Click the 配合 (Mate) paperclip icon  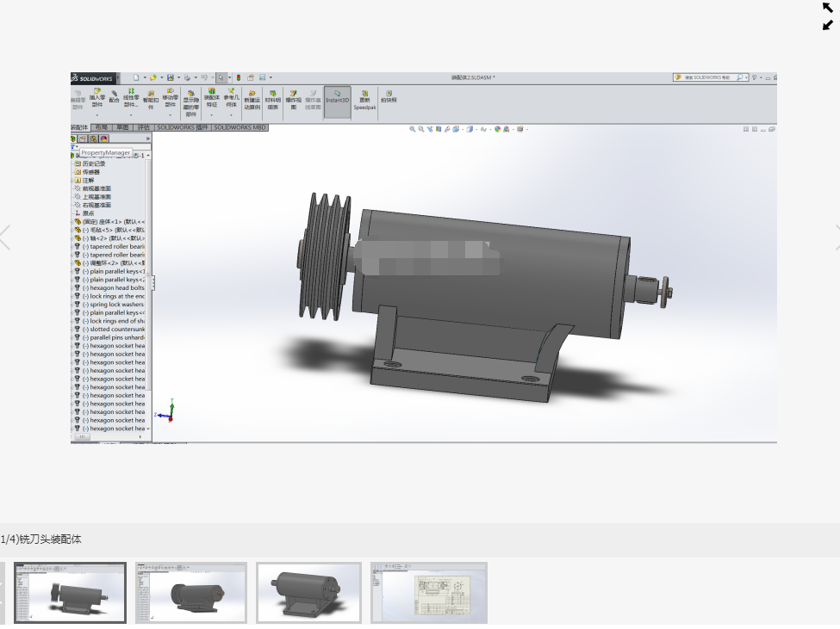tap(114, 93)
